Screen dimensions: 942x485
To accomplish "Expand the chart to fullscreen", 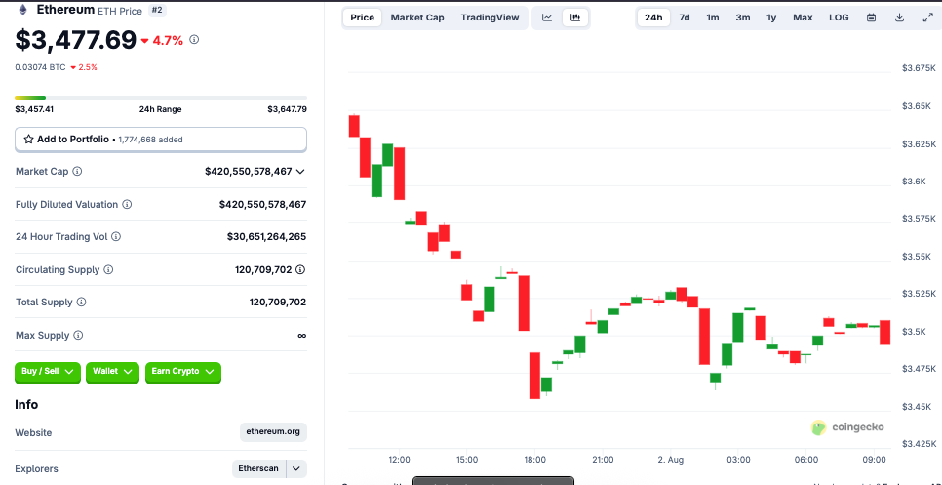I will click(927, 18).
